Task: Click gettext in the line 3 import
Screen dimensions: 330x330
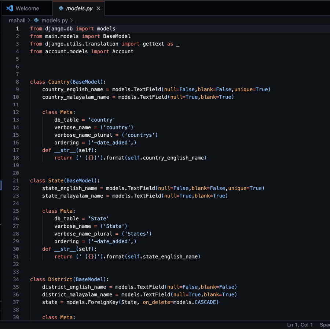Action: click(x=153, y=44)
